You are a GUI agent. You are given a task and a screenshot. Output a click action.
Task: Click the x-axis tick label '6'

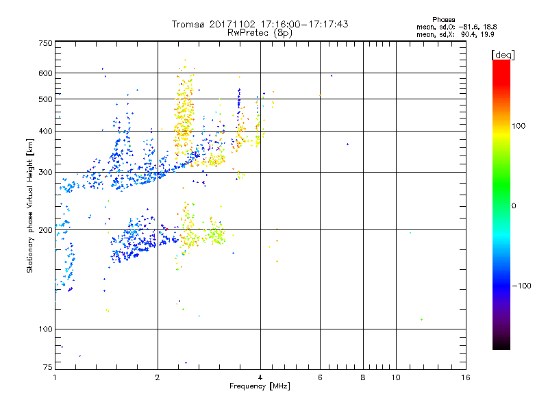[320, 377]
